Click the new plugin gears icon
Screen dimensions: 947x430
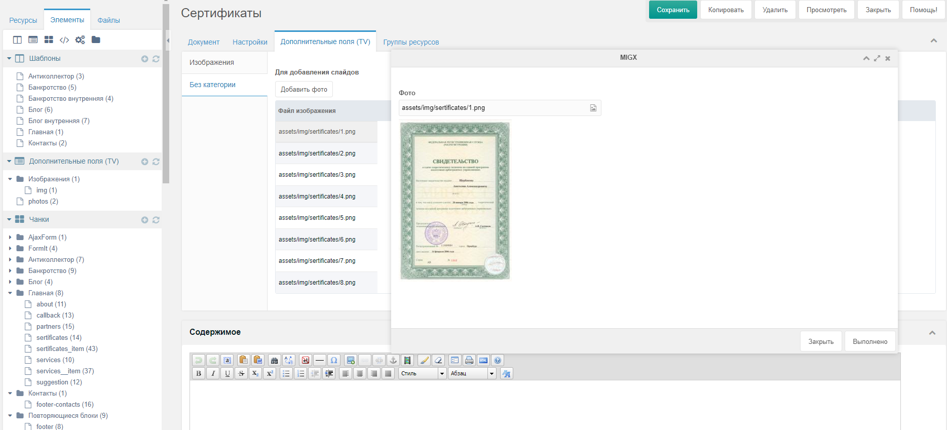[x=80, y=40]
